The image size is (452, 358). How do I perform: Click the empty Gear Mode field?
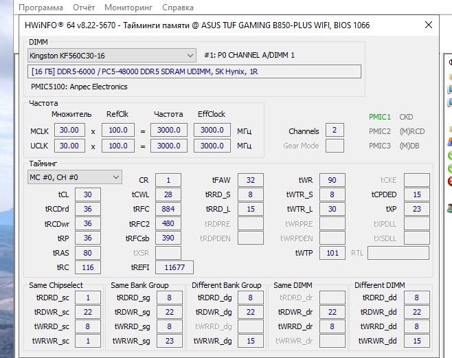[335, 146]
